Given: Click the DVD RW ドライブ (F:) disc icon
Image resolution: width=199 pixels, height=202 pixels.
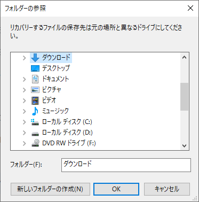Looking at the screenshot, I should [x=35, y=143].
